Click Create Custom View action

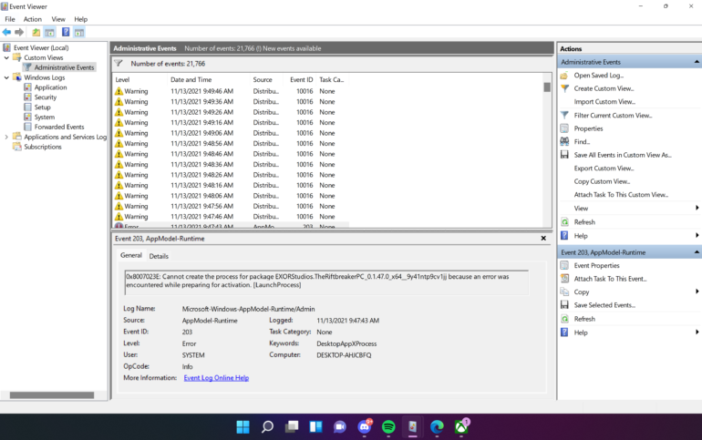coord(604,88)
